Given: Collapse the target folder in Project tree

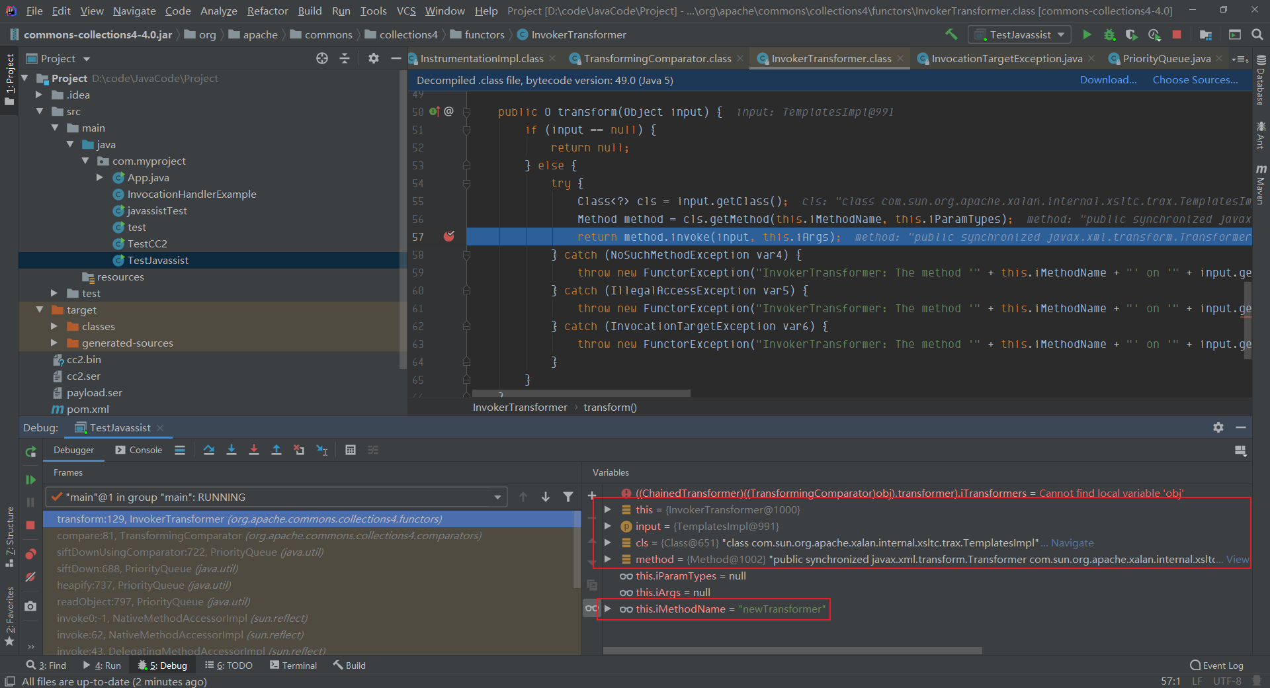Looking at the screenshot, I should tap(40, 310).
